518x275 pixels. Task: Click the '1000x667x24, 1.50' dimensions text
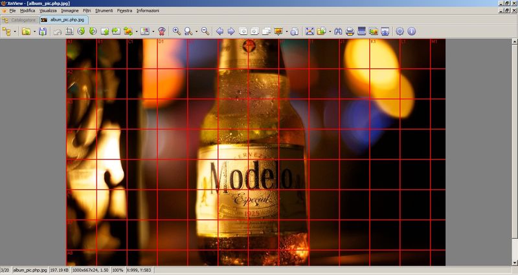(91, 270)
